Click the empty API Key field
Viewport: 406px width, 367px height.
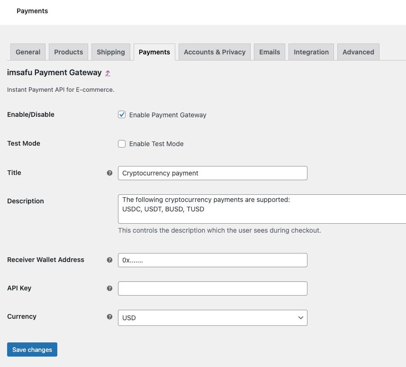coord(212,288)
